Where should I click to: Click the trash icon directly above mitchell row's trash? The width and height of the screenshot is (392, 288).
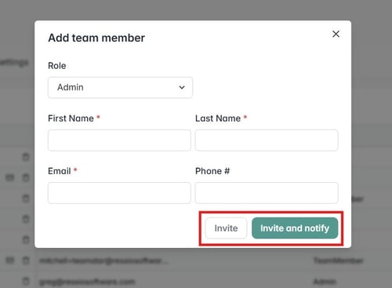click(x=26, y=240)
